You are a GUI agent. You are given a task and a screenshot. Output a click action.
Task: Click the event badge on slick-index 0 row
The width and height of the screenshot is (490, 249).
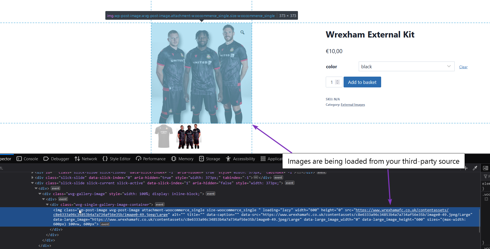point(278,178)
